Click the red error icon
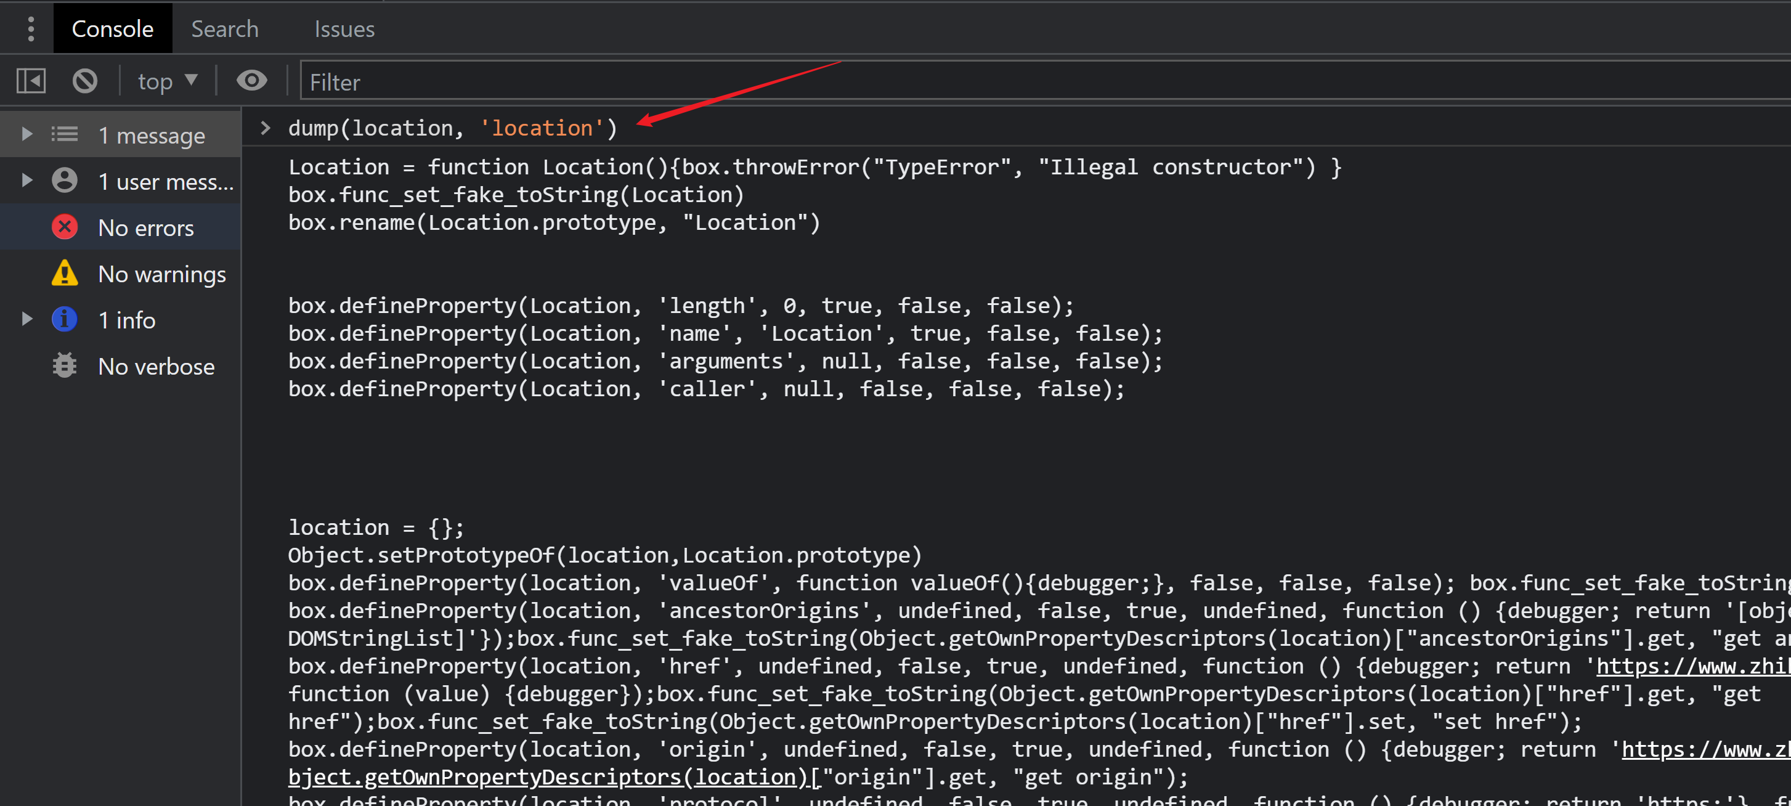1791x806 pixels. pyautogui.click(x=65, y=227)
